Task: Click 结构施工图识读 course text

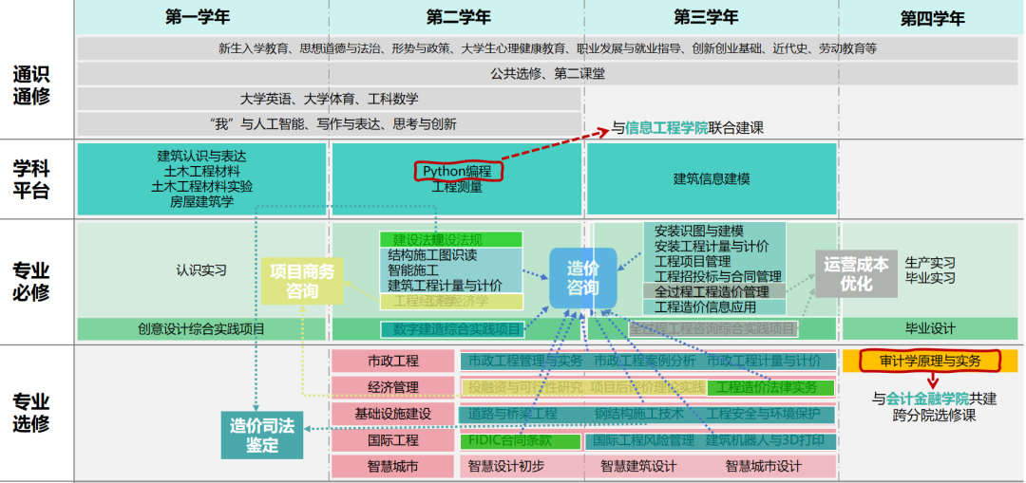Action: point(432,255)
